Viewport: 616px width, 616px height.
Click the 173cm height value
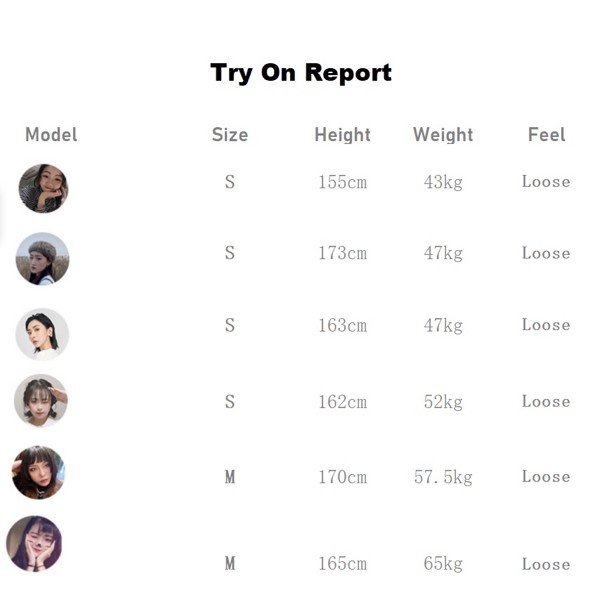pos(342,254)
